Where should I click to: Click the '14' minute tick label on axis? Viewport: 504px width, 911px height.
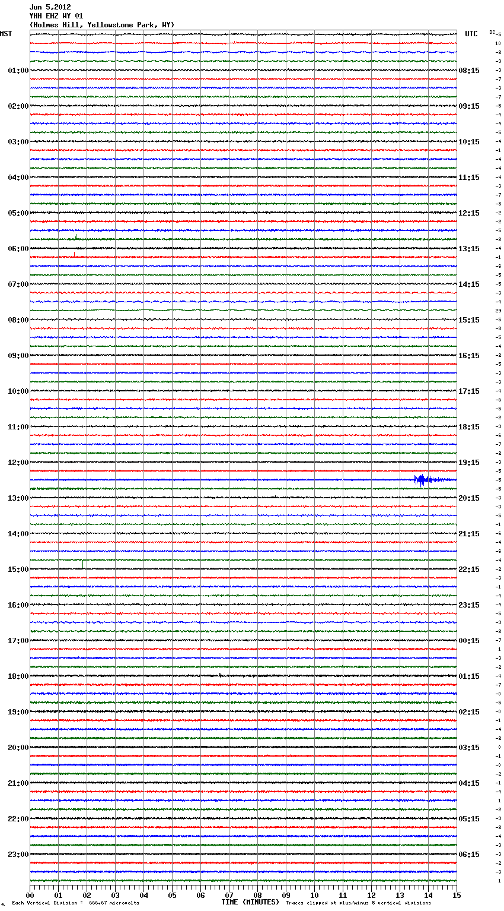tap(428, 895)
